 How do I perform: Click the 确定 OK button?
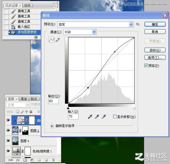point(155,24)
